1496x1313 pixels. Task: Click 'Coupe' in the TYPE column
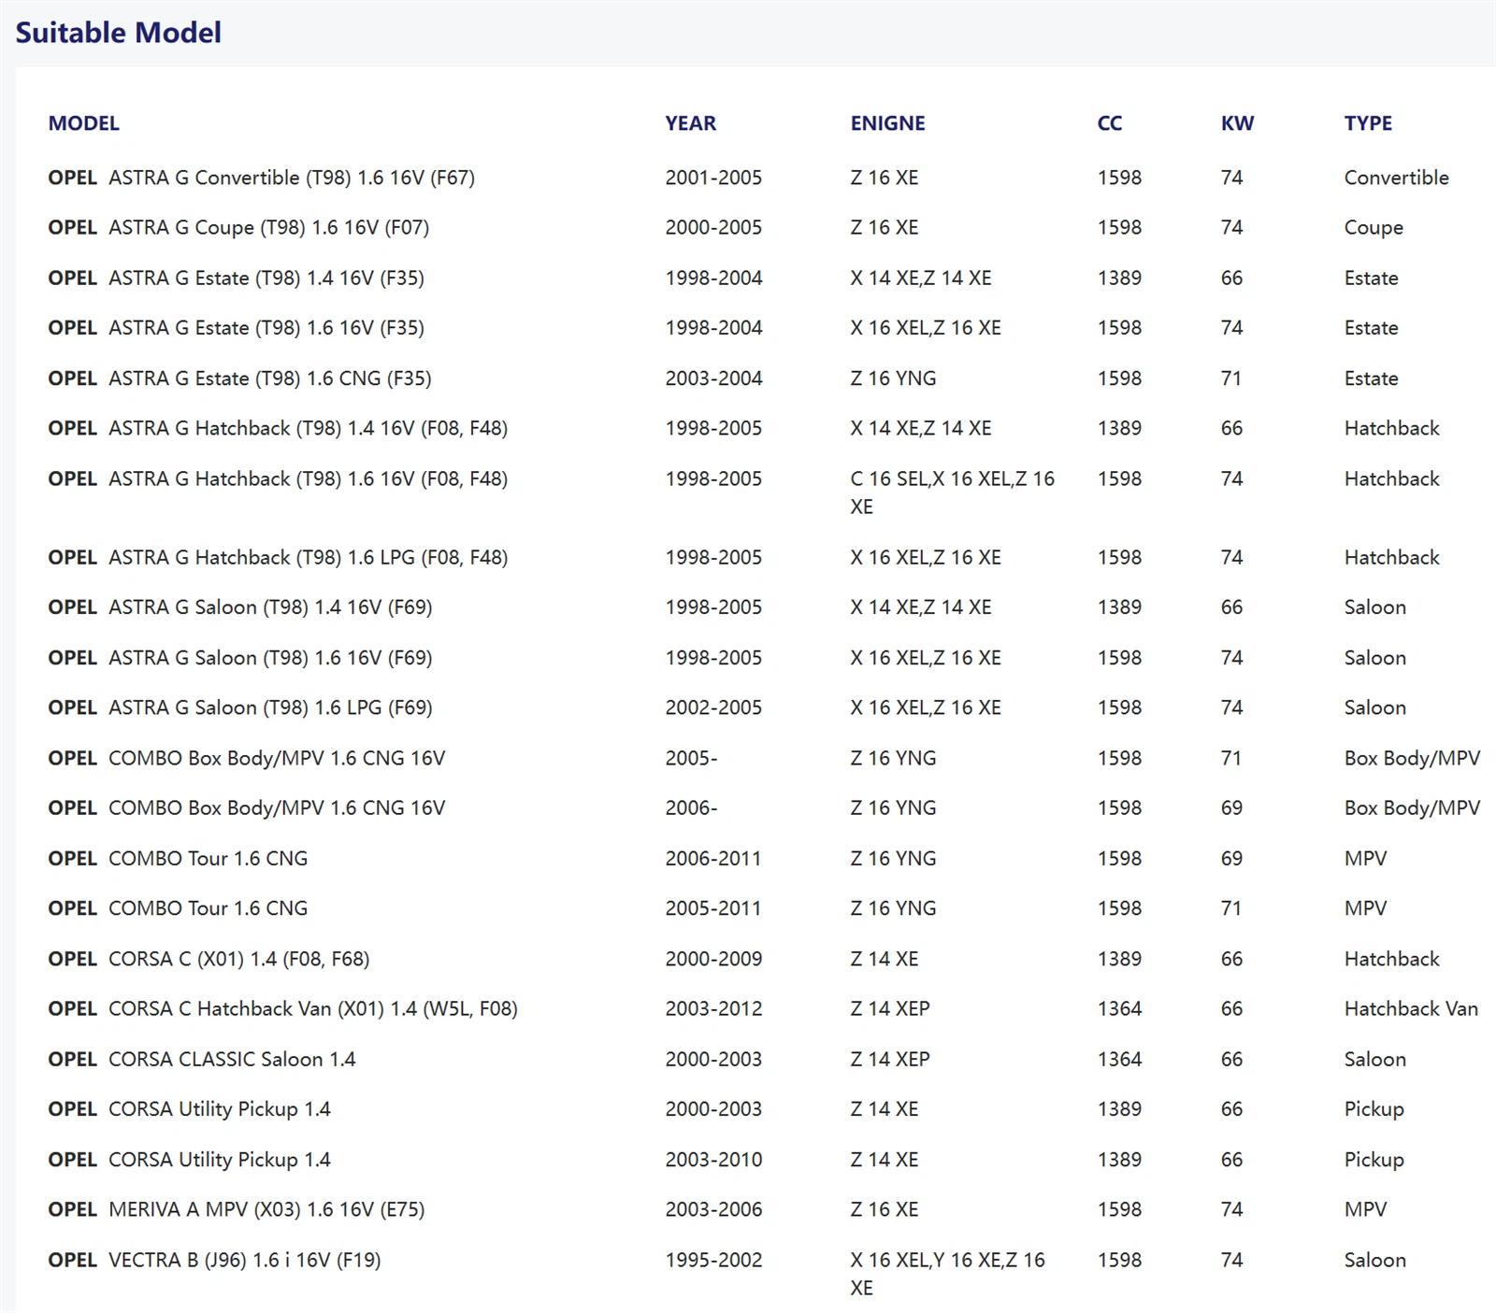(x=1374, y=228)
